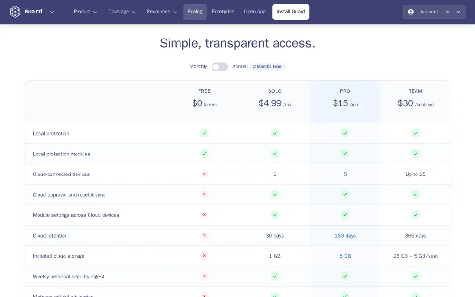Screen dimensions: 475x297
Task: Click the FREE plan header
Action: click(x=204, y=91)
